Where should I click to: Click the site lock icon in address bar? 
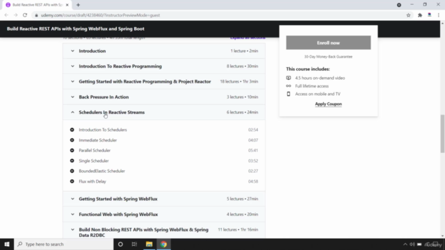pyautogui.click(x=36, y=15)
